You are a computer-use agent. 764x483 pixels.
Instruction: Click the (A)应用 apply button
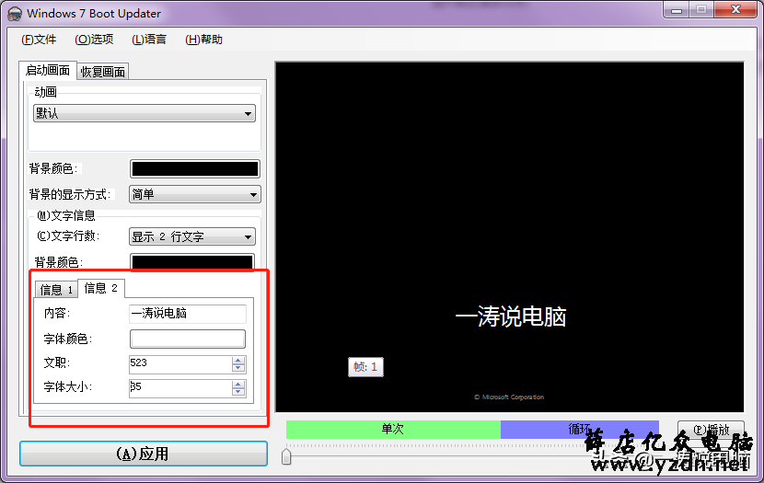point(144,454)
